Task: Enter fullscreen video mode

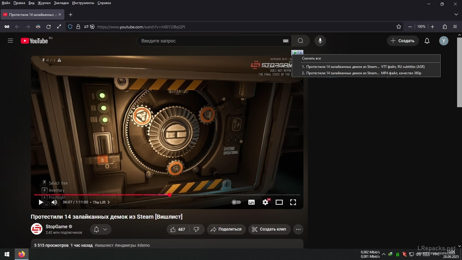Action: pyautogui.click(x=293, y=202)
